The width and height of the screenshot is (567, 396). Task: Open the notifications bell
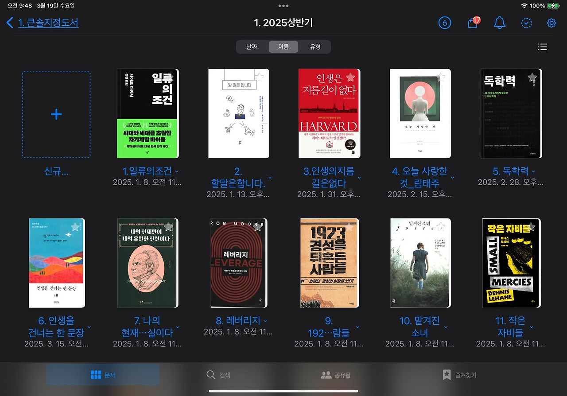(500, 23)
